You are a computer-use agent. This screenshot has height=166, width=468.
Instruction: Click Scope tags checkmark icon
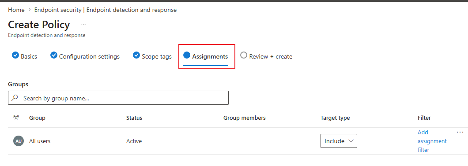[x=136, y=55]
